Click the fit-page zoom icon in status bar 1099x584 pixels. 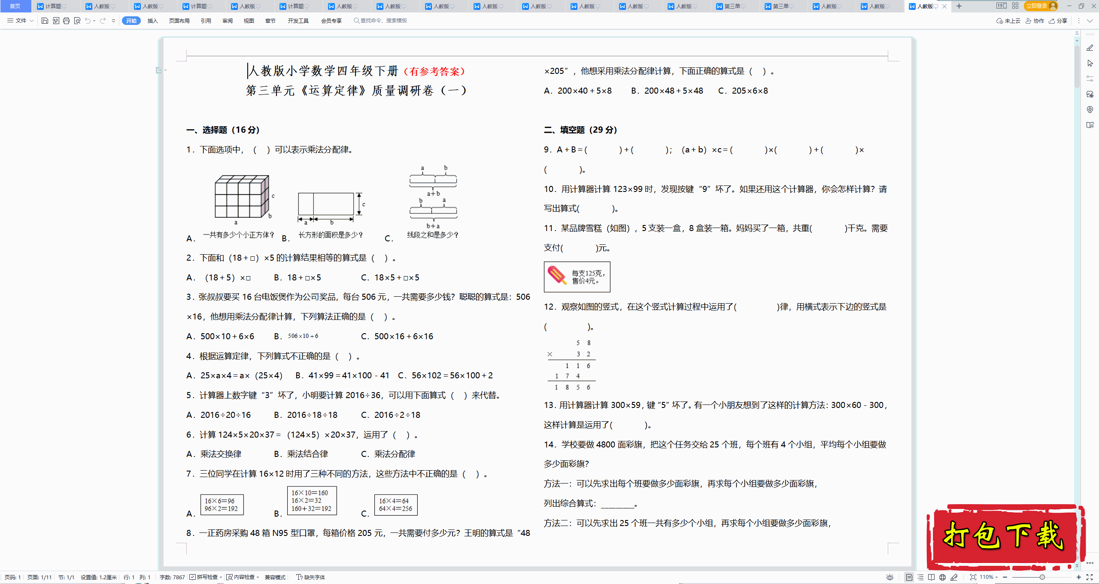pyautogui.click(x=973, y=577)
